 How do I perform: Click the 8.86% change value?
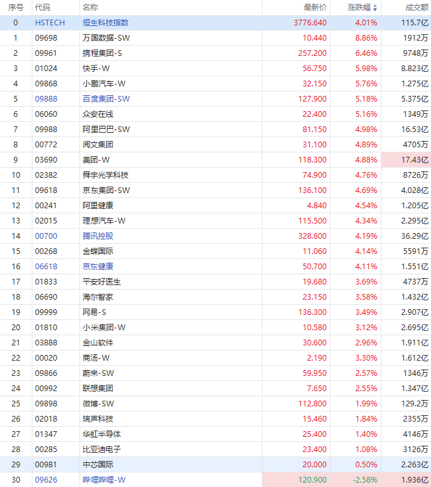366,38
